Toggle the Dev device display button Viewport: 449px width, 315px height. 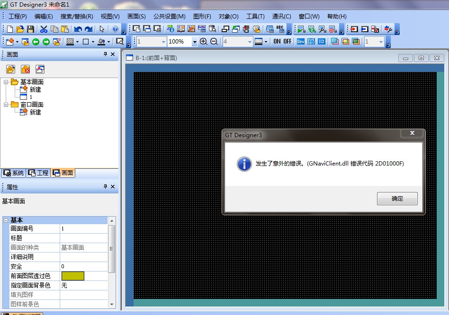pos(300,42)
